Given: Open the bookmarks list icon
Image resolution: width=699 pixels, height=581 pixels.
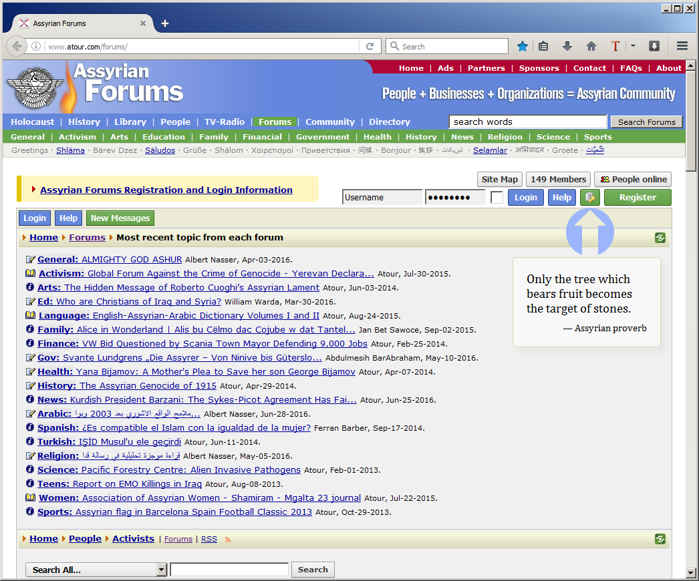Looking at the screenshot, I should tap(543, 46).
